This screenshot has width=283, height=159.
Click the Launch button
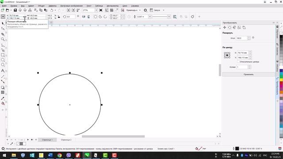point(155,10)
